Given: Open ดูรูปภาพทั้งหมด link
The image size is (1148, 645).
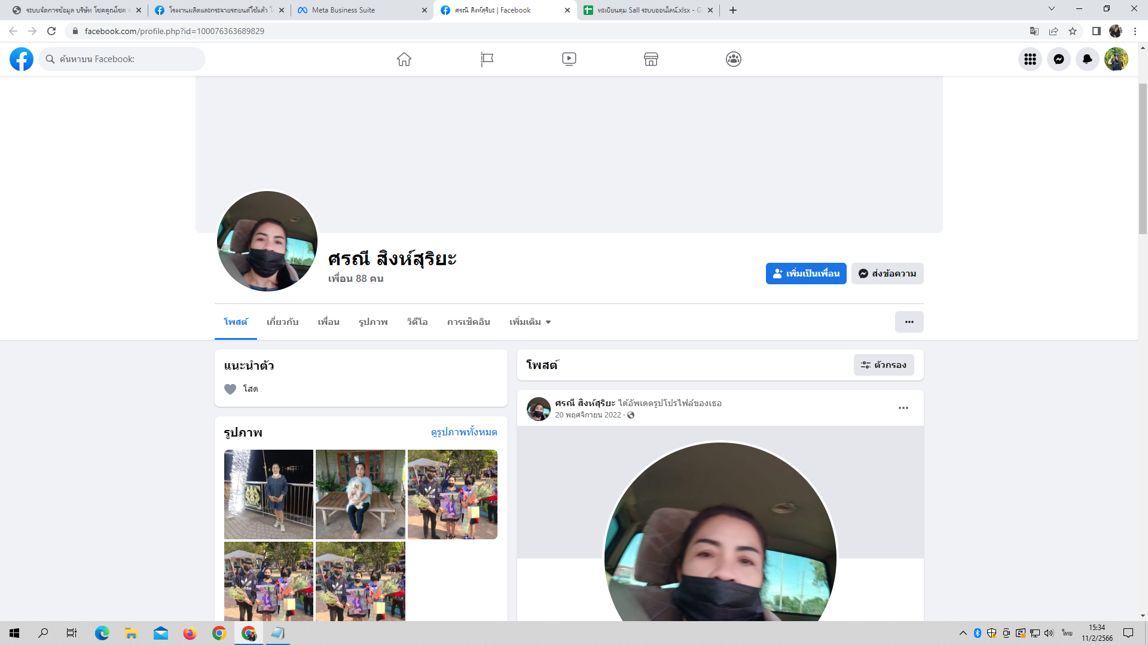Looking at the screenshot, I should tap(463, 432).
